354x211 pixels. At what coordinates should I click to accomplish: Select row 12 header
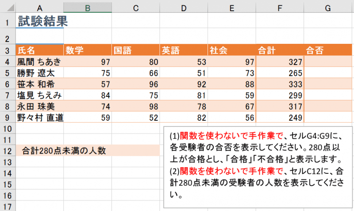pos(8,150)
